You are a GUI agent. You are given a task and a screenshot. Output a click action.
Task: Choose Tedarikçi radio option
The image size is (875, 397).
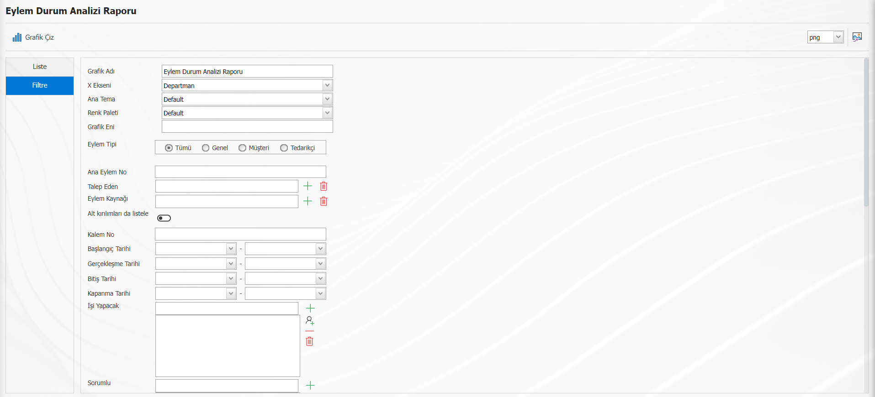(x=284, y=148)
